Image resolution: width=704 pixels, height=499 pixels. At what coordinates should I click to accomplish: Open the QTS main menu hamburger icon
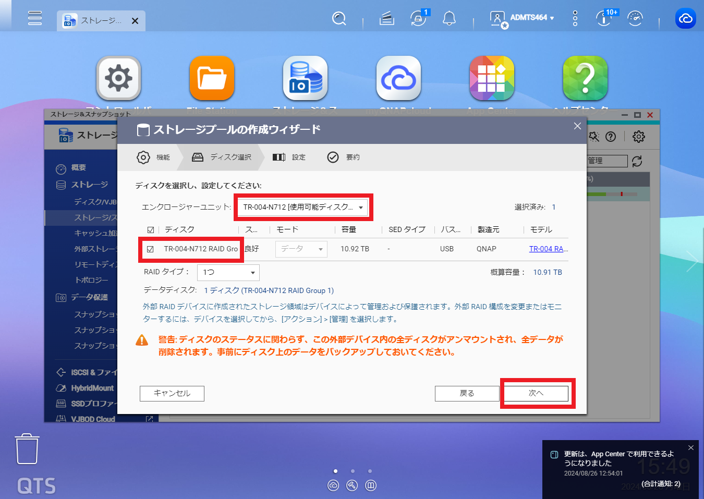tap(35, 18)
